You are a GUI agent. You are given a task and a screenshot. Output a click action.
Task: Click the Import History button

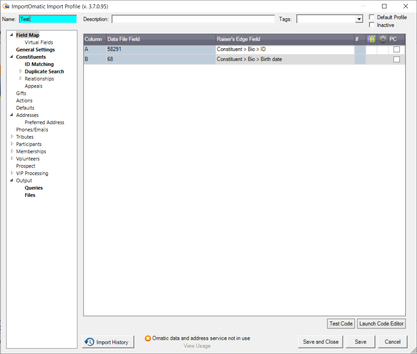[x=108, y=342]
